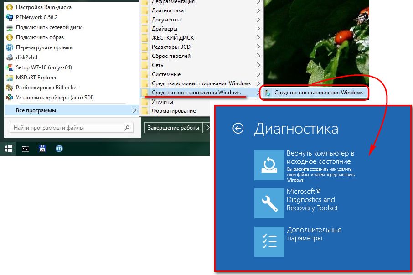
Task: Select Вернуть компьютер в исходное состояние
Action: tap(320, 157)
